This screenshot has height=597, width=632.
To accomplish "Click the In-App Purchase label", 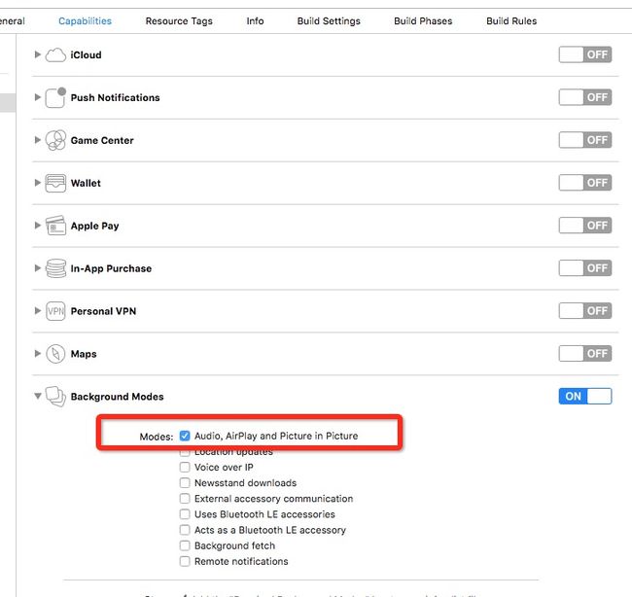I will coord(111,268).
